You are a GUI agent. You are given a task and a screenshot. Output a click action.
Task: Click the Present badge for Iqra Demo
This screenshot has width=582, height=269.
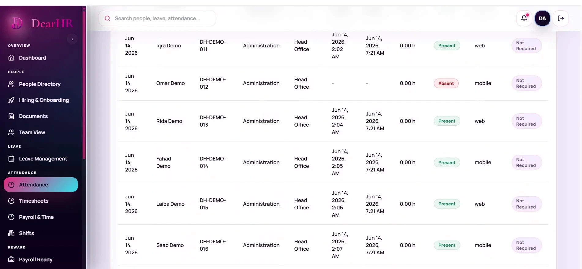coord(447,46)
